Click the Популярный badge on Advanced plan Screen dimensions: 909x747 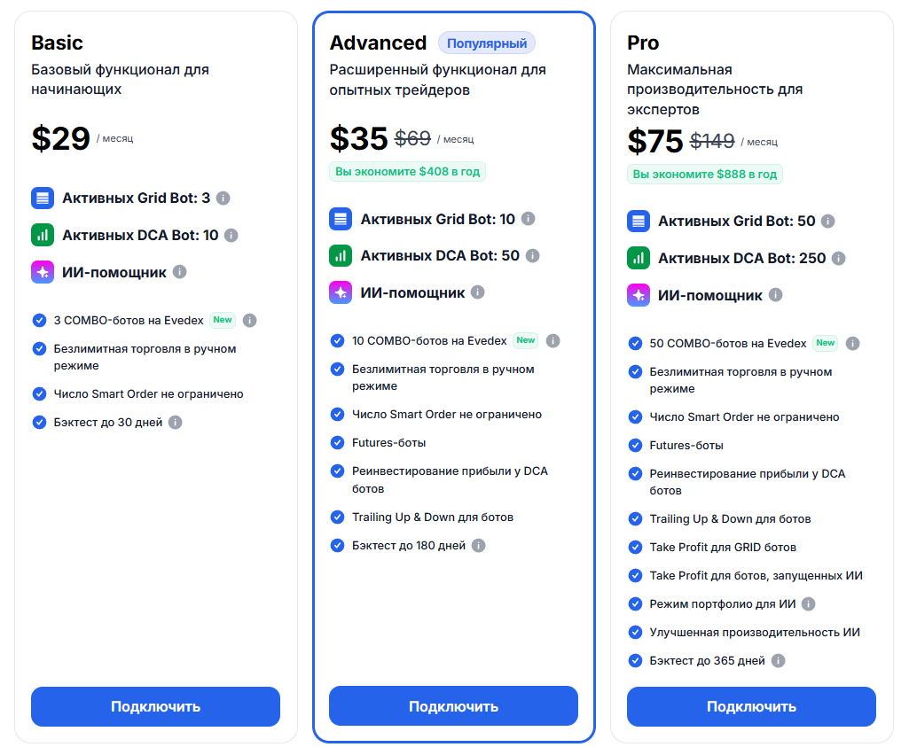(487, 43)
